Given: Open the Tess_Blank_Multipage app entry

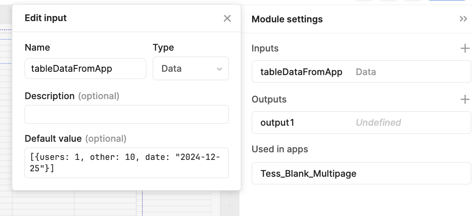Looking at the screenshot, I should (x=361, y=173).
